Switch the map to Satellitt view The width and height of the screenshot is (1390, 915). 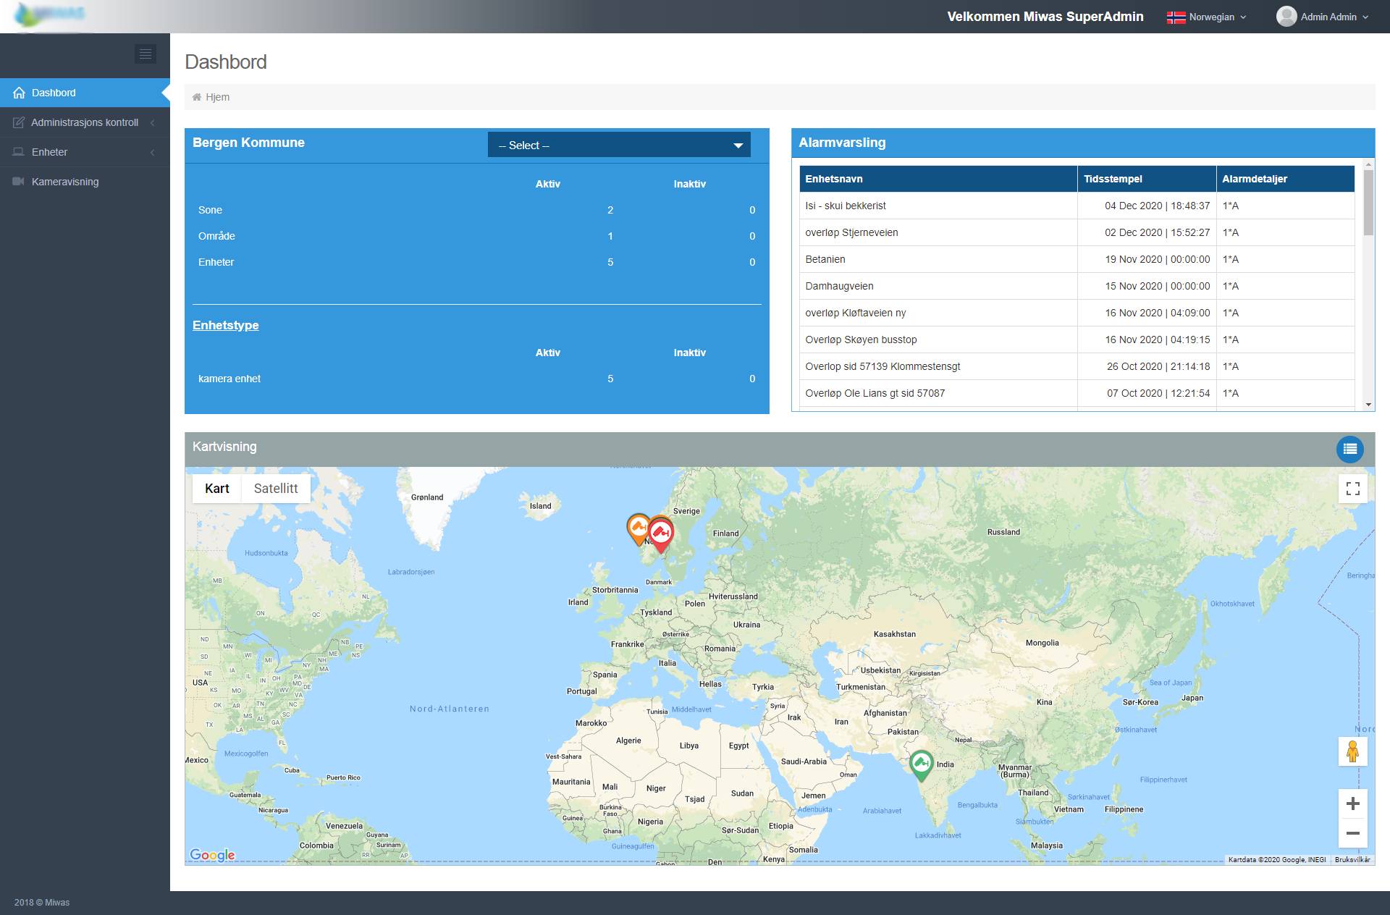(275, 489)
